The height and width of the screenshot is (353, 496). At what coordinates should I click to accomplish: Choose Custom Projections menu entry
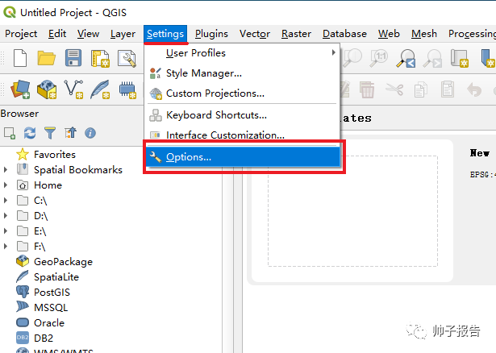click(242, 93)
